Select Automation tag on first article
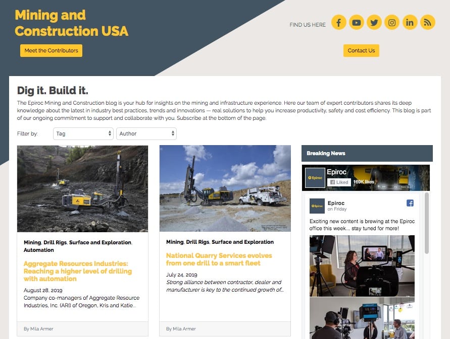The height and width of the screenshot is (339, 450). (x=39, y=250)
